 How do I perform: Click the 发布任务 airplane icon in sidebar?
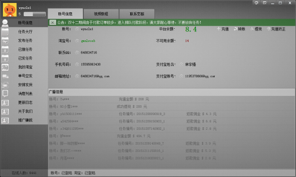[5, 40]
